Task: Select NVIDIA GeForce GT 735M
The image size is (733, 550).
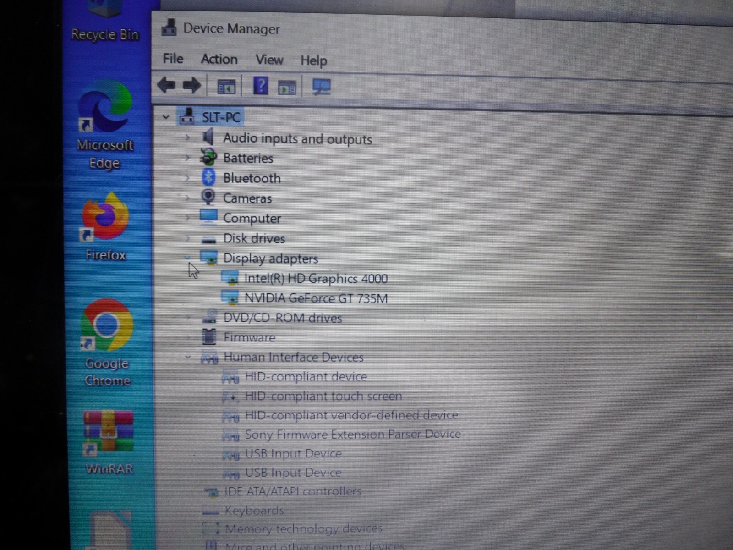Action: [316, 298]
